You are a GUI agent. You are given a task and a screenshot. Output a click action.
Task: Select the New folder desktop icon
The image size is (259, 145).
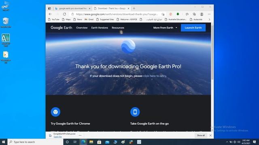click(6, 57)
